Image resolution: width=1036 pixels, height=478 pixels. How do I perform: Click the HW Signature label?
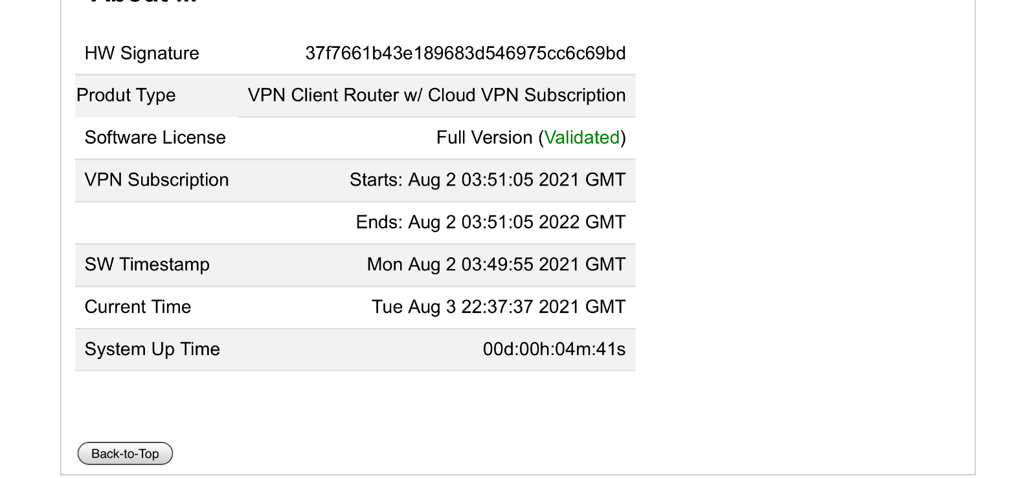(x=142, y=53)
